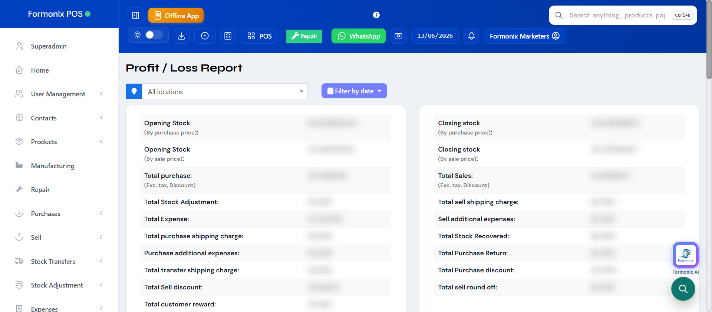Open Expenses menu item
712x312 pixels.
tap(44, 309)
